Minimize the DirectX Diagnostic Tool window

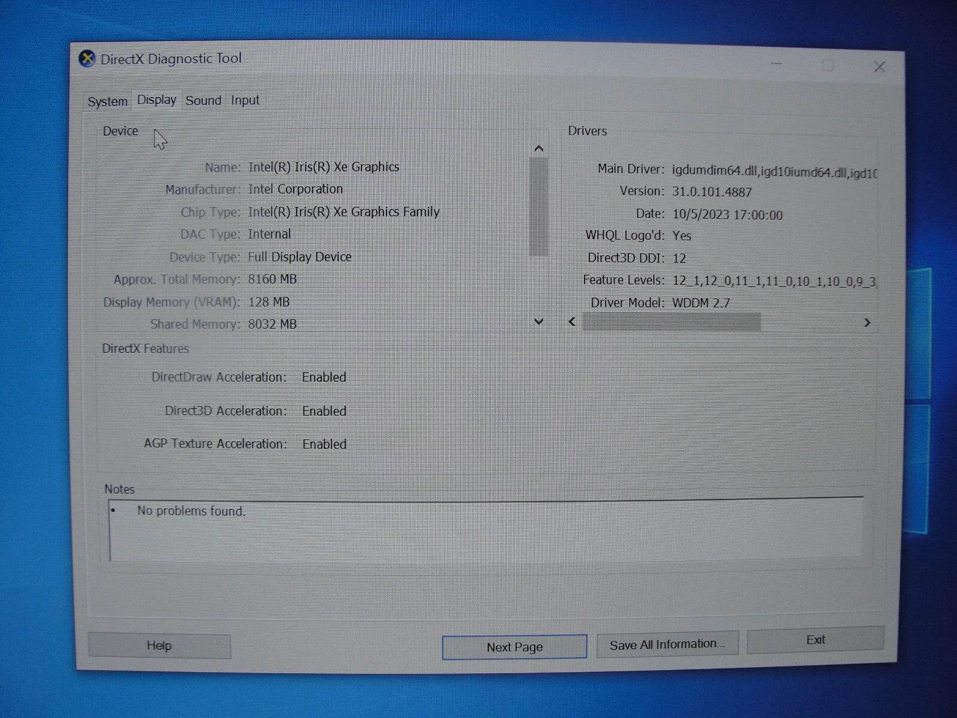(x=777, y=64)
